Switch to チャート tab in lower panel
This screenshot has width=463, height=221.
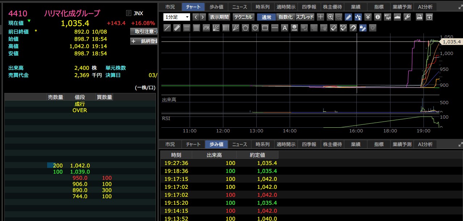pos(193,144)
